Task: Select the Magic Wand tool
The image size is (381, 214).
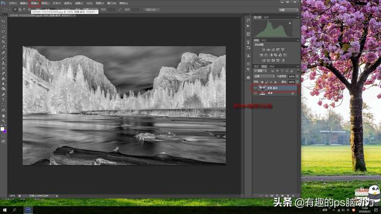Action: pos(4,37)
